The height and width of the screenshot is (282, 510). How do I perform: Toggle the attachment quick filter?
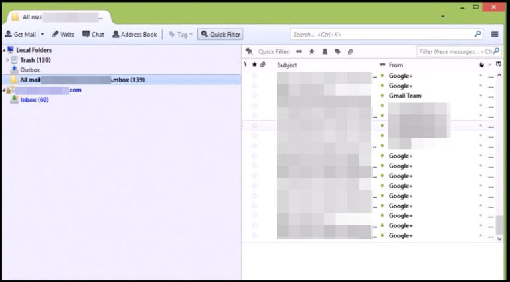(x=351, y=51)
